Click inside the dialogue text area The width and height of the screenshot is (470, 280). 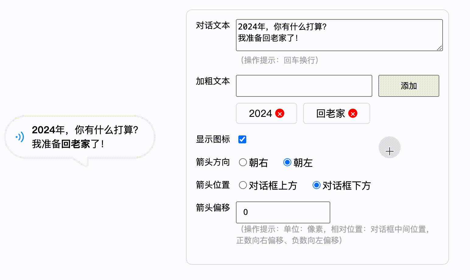click(339, 35)
